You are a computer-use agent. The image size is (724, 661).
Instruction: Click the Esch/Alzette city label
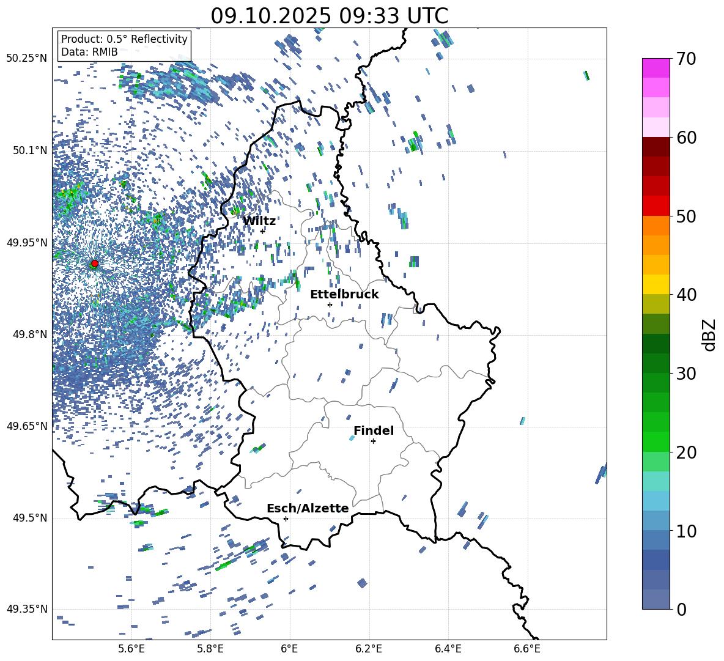(x=308, y=509)
